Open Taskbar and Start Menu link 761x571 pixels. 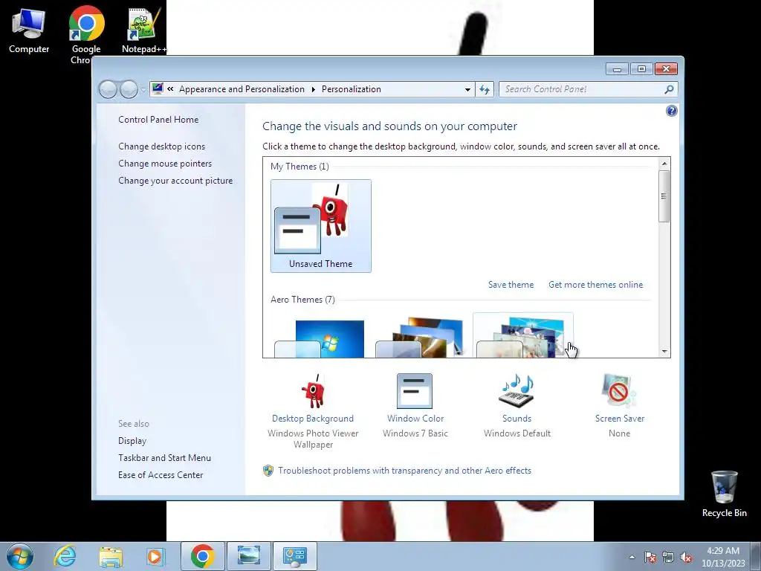164,458
